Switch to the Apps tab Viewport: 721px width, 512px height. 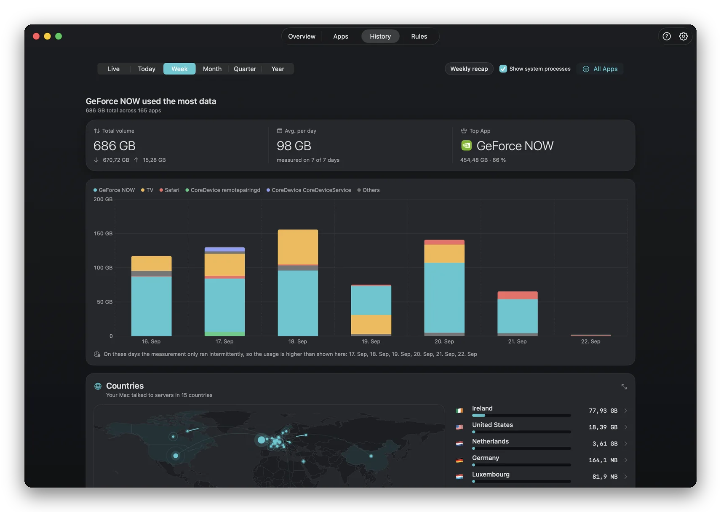[x=341, y=36]
